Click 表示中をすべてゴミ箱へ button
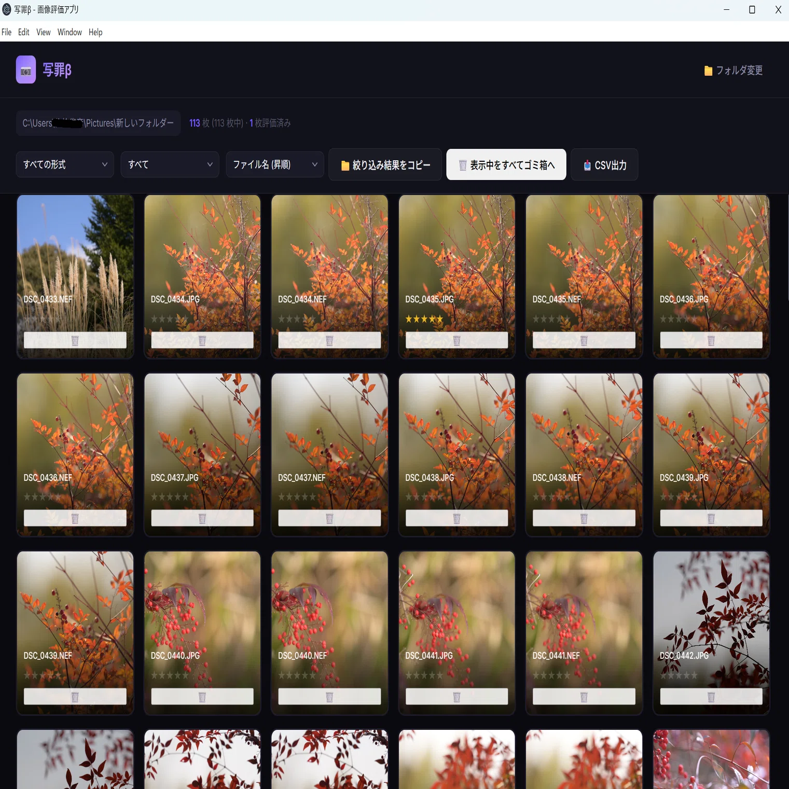Image resolution: width=789 pixels, height=789 pixels. 506,165
